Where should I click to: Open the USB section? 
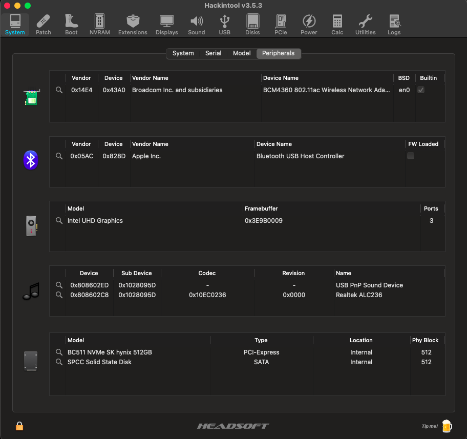click(x=225, y=25)
